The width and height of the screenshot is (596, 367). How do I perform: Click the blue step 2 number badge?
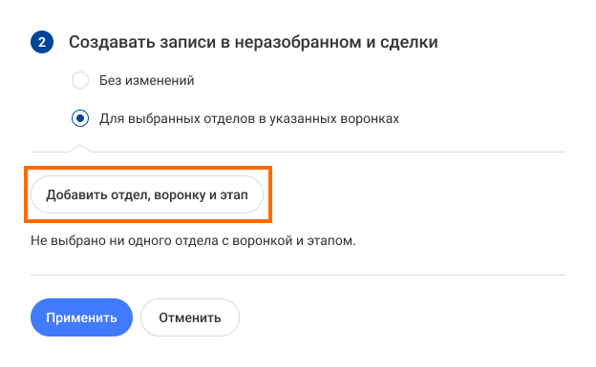coord(42,42)
